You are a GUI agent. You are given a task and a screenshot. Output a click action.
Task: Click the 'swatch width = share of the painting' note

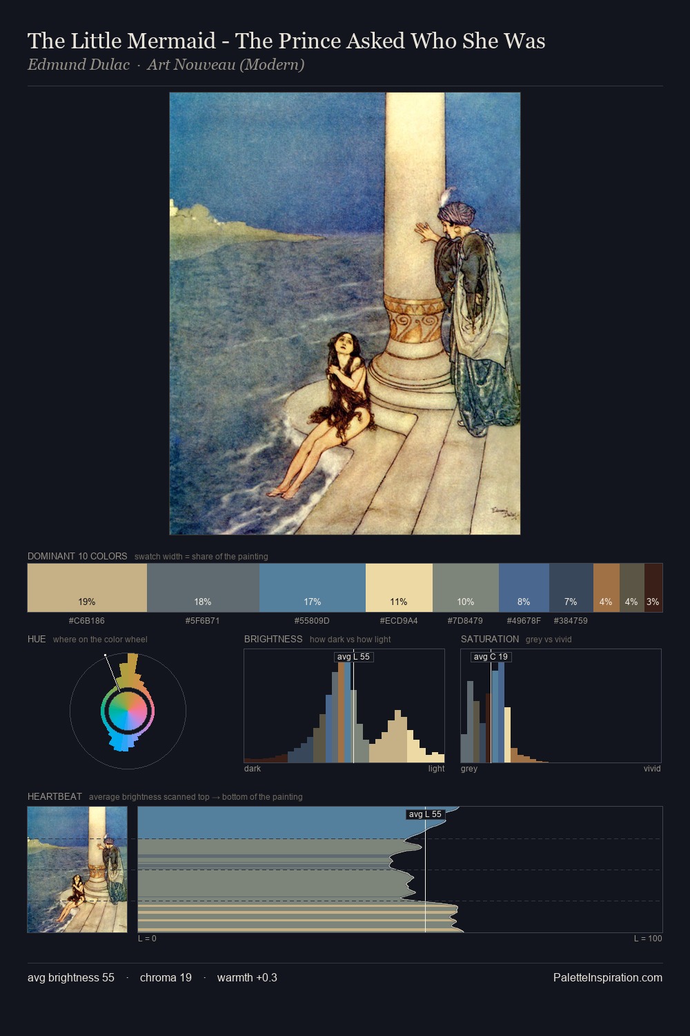pyautogui.click(x=201, y=557)
